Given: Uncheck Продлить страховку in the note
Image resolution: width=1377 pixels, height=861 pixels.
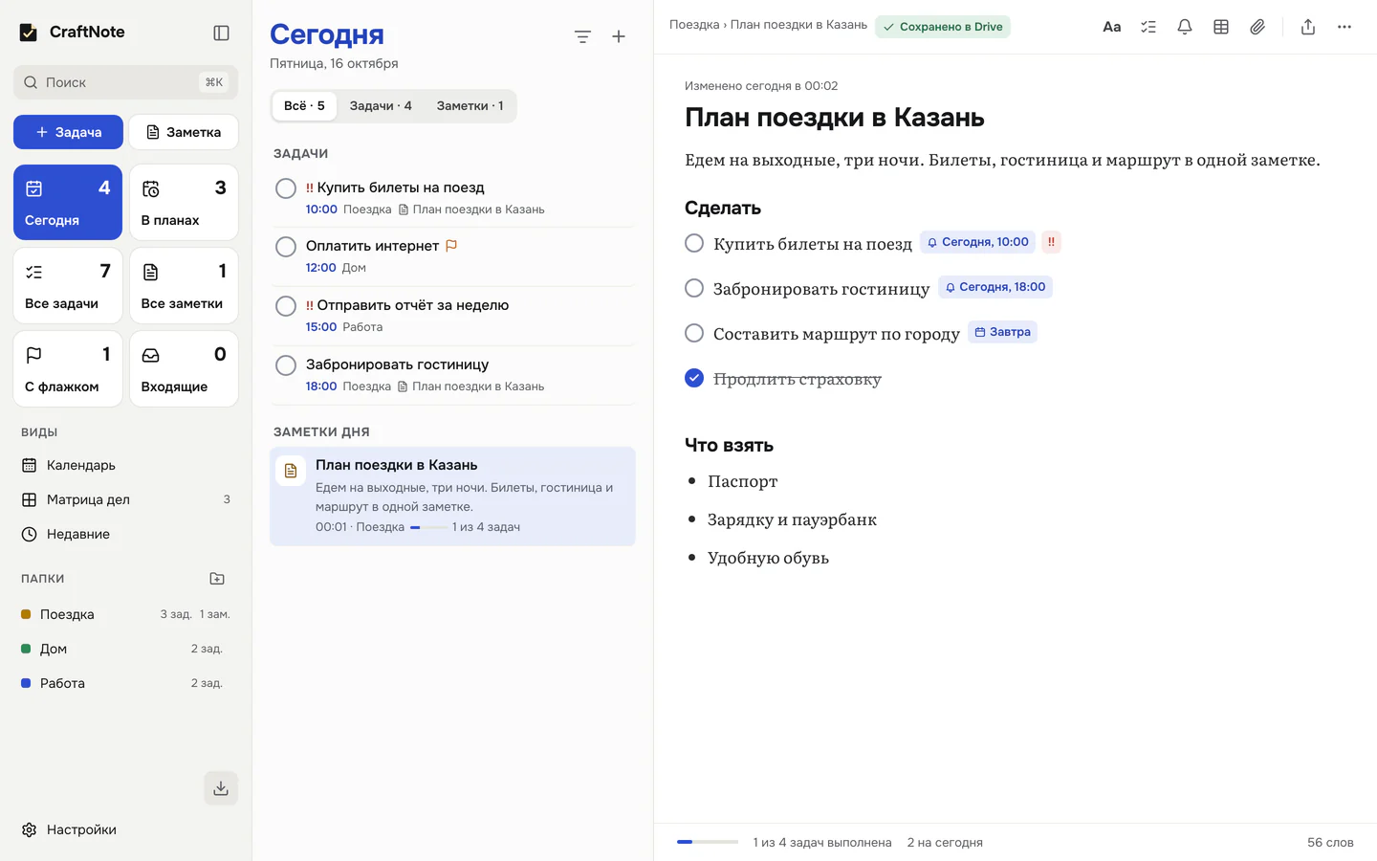Looking at the screenshot, I should pos(694,378).
